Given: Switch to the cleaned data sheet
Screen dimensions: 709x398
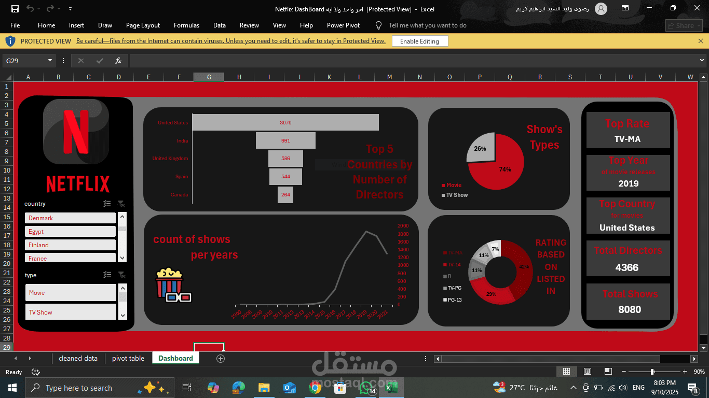Looking at the screenshot, I should (x=78, y=358).
